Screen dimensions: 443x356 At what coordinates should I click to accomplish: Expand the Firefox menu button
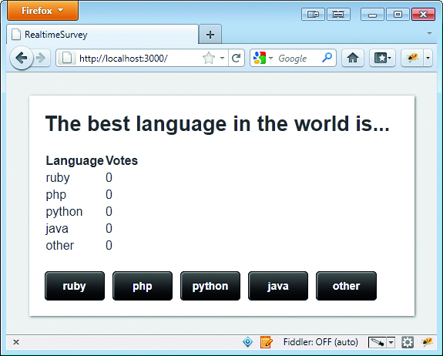click(42, 11)
